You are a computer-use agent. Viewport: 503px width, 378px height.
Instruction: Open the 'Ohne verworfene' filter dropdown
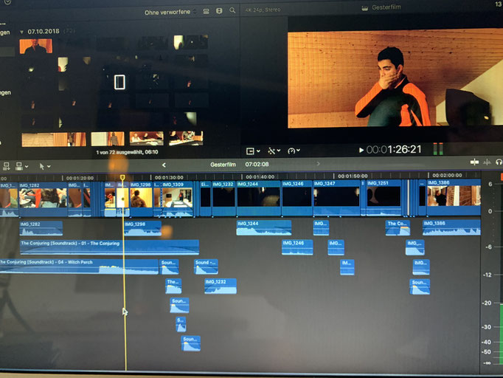[170, 13]
